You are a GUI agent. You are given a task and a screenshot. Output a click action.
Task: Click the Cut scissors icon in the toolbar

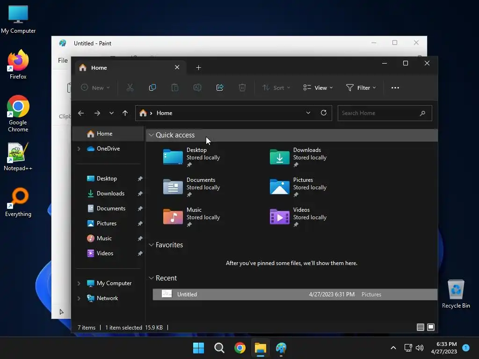coord(130,87)
